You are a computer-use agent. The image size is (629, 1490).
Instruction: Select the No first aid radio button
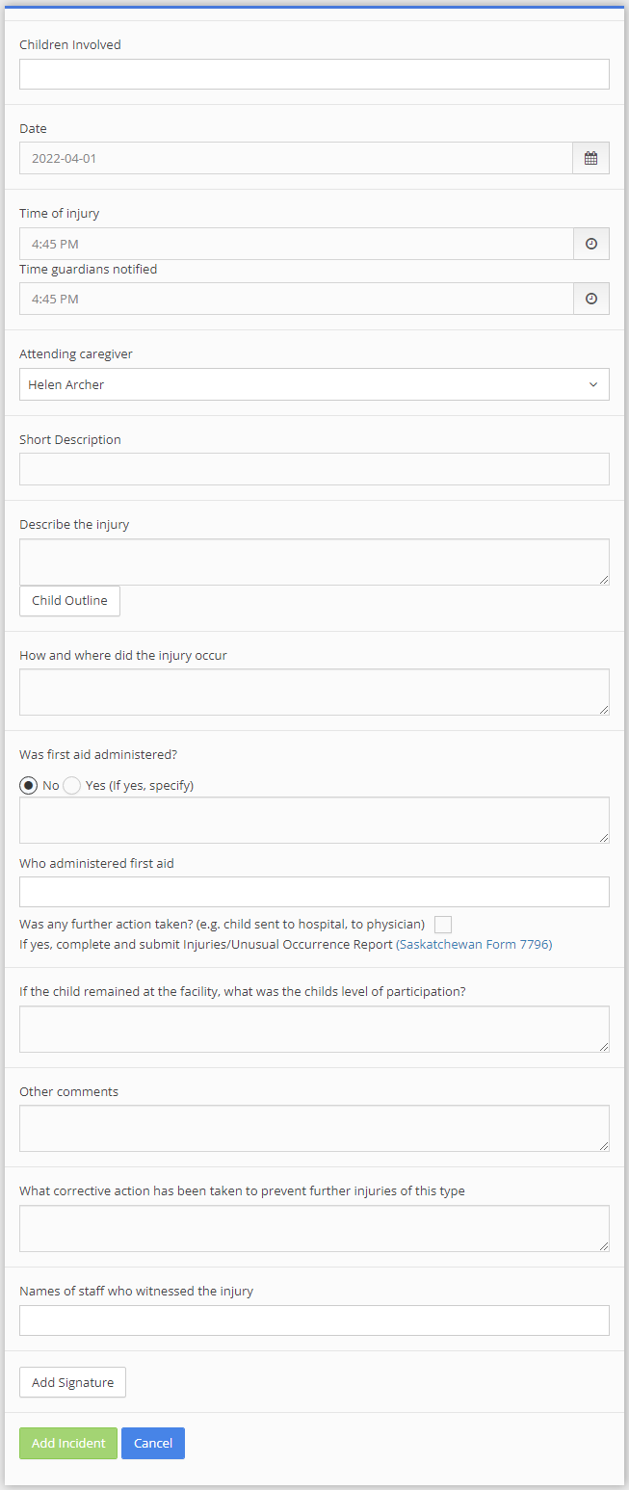[x=29, y=785]
